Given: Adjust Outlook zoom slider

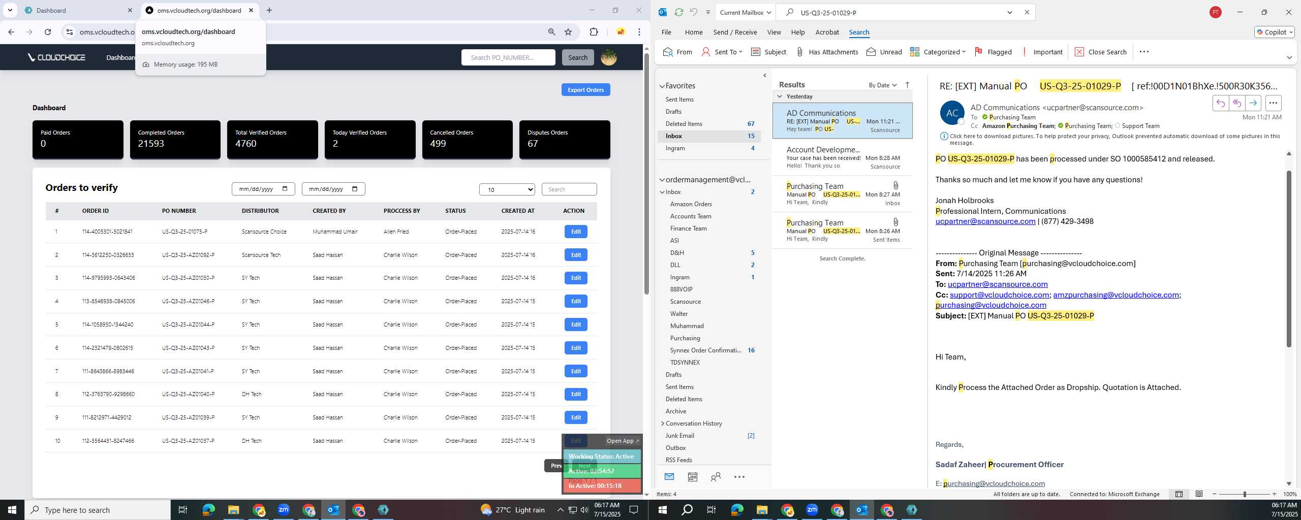Looking at the screenshot, I should pyautogui.click(x=1244, y=494).
